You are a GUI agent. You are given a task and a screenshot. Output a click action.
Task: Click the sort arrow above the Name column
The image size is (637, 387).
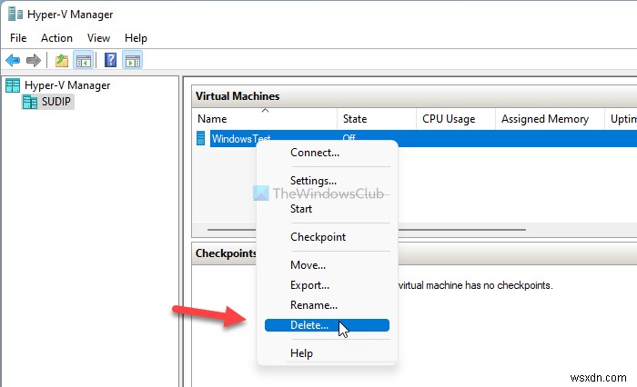point(266,110)
